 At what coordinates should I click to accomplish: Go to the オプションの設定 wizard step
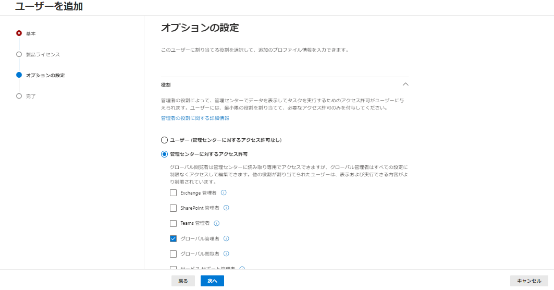pos(45,75)
